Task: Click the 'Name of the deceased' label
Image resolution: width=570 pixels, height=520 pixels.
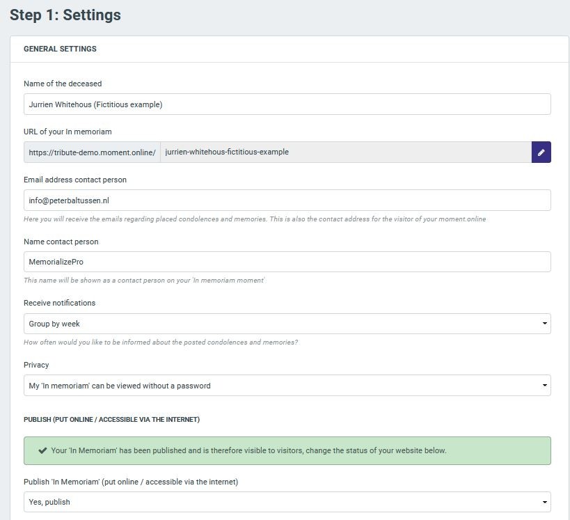Action: (x=63, y=84)
